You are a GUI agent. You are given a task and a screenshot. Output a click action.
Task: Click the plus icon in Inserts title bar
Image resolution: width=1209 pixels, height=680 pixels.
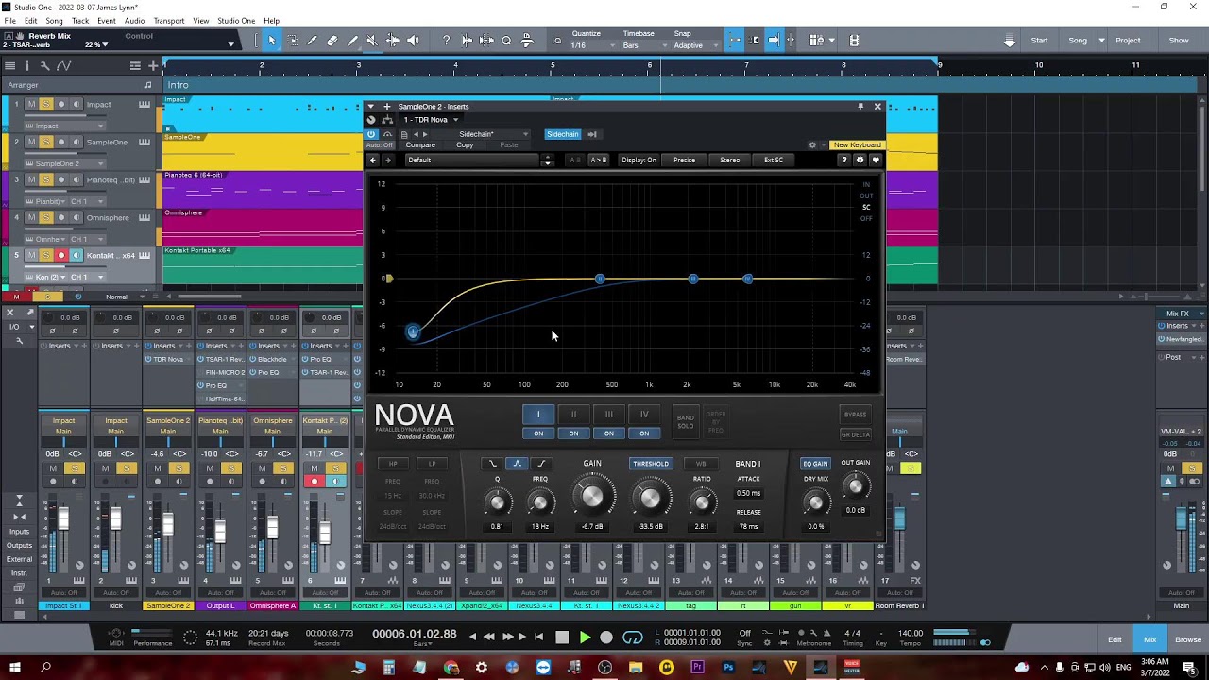pyautogui.click(x=386, y=107)
